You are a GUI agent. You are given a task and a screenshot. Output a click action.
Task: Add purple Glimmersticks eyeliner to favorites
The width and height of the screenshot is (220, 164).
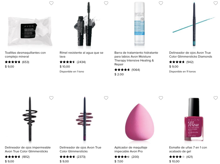click(106, 98)
